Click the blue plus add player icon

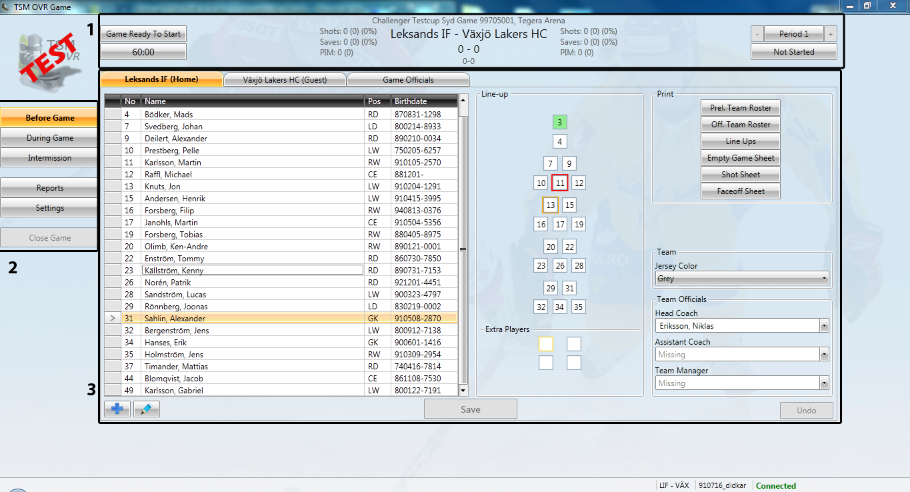(x=117, y=409)
